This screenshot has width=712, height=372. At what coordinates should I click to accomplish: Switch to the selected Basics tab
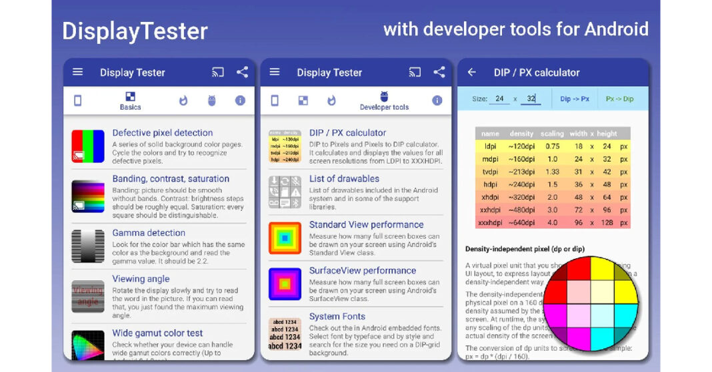pos(131,100)
